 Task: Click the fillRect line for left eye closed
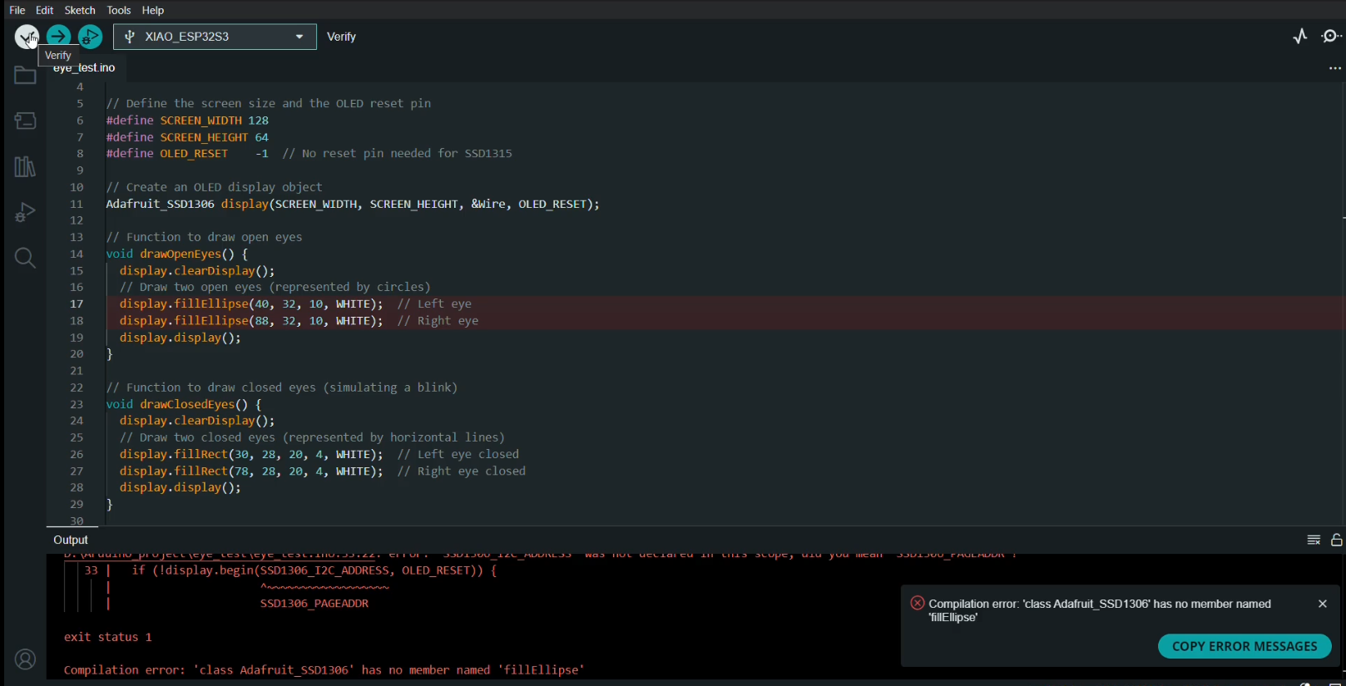click(319, 455)
